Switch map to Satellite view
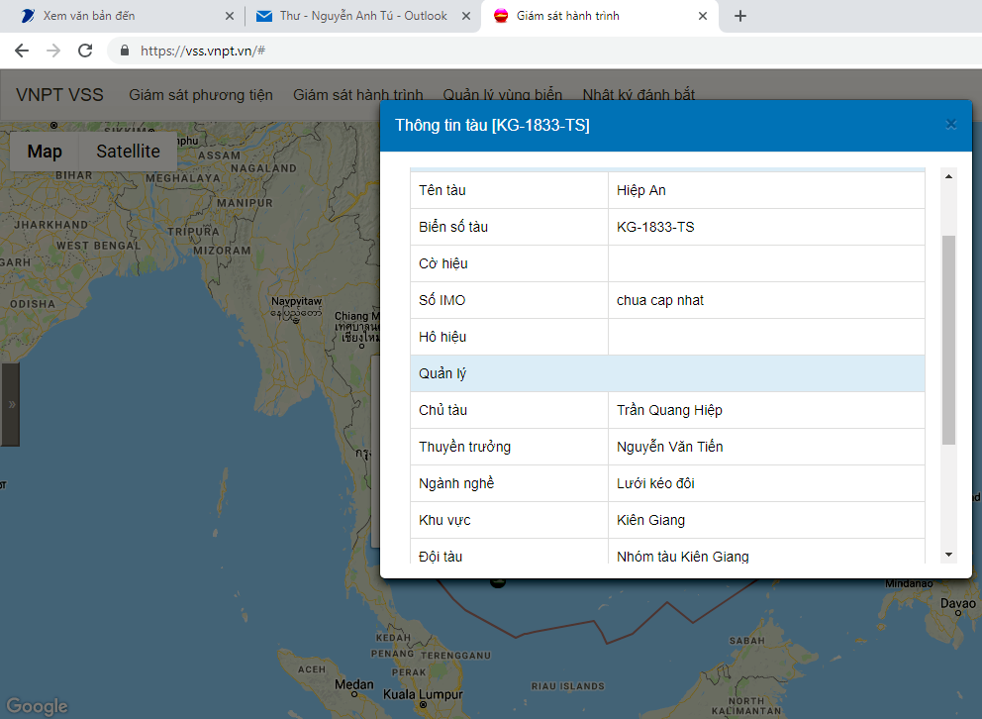This screenshot has width=982, height=719. coord(128,152)
